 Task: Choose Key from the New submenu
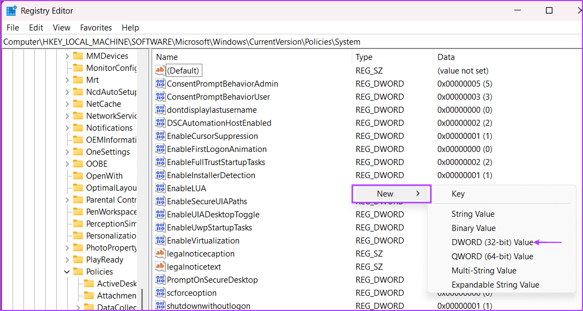point(458,194)
